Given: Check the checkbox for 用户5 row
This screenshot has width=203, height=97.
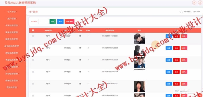Looking at the screenshot, I should tap(33, 84).
